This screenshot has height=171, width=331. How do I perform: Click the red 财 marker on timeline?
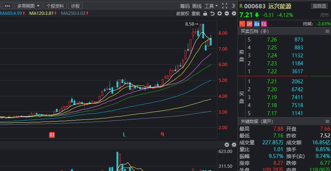52,135
